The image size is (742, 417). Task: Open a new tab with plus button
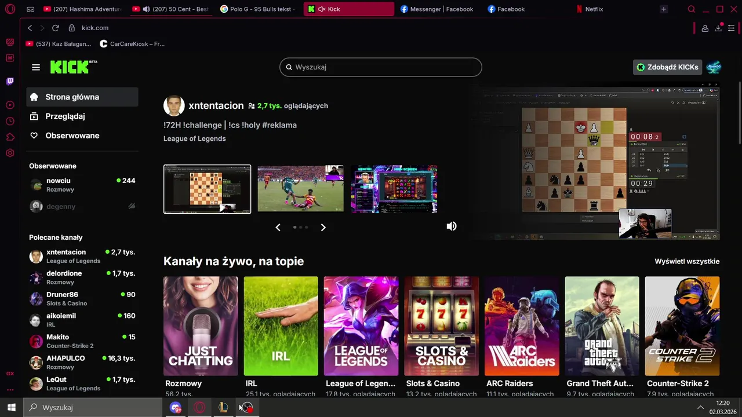tap(664, 9)
